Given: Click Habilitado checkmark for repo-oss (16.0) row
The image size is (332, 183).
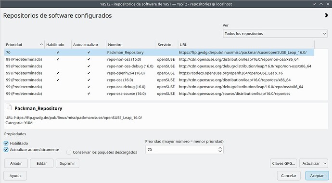Looking at the screenshot, I should [58, 80].
